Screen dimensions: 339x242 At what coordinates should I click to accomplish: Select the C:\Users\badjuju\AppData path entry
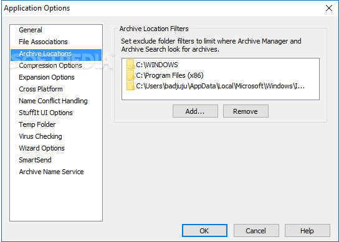coord(221,86)
